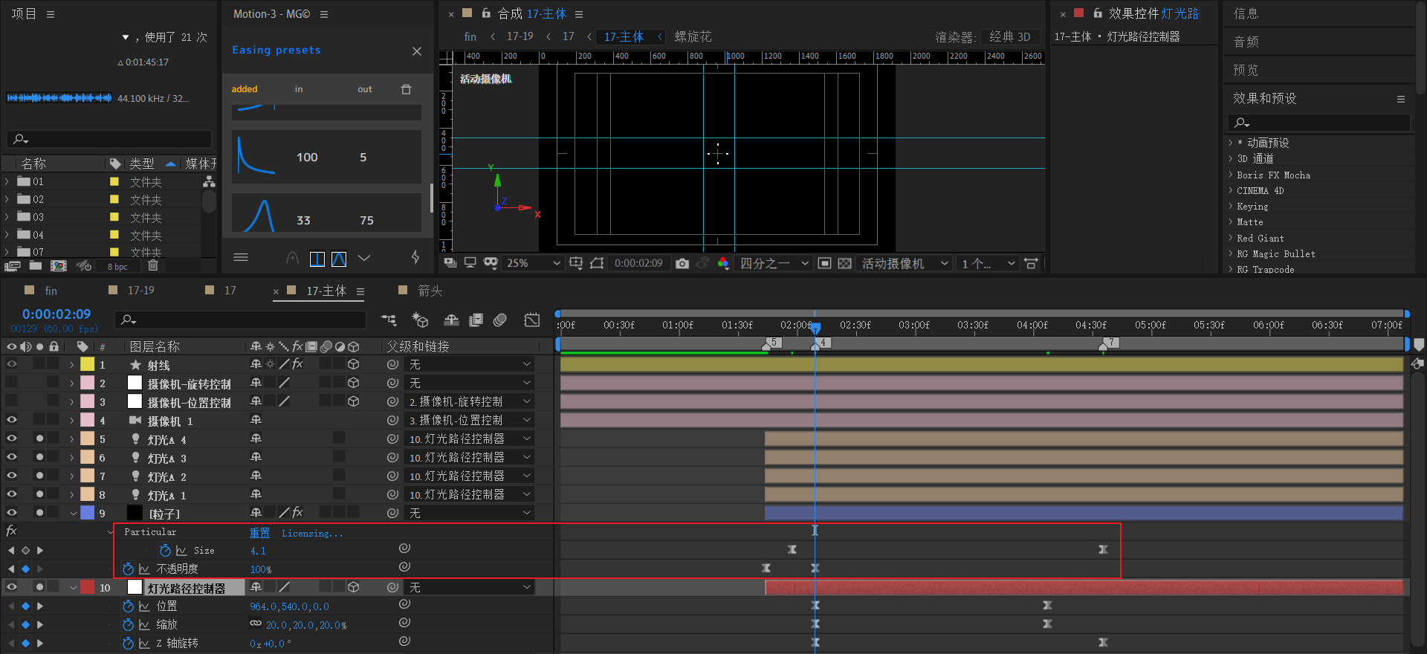Switch to the fin timeline tab
Viewport: 1427px width, 654px height.
point(51,291)
